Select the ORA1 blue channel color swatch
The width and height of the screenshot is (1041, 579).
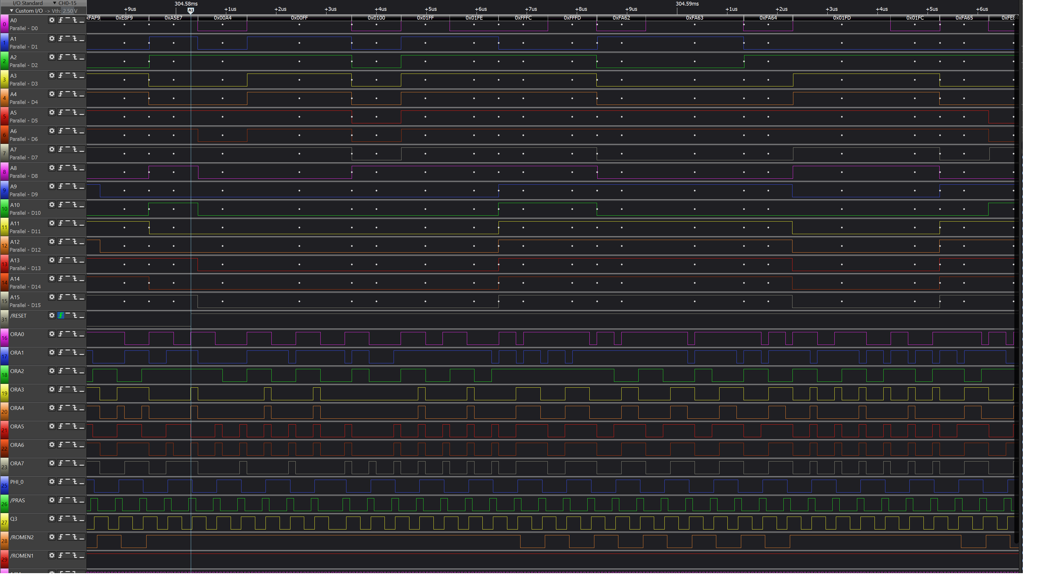pyautogui.click(x=4, y=356)
